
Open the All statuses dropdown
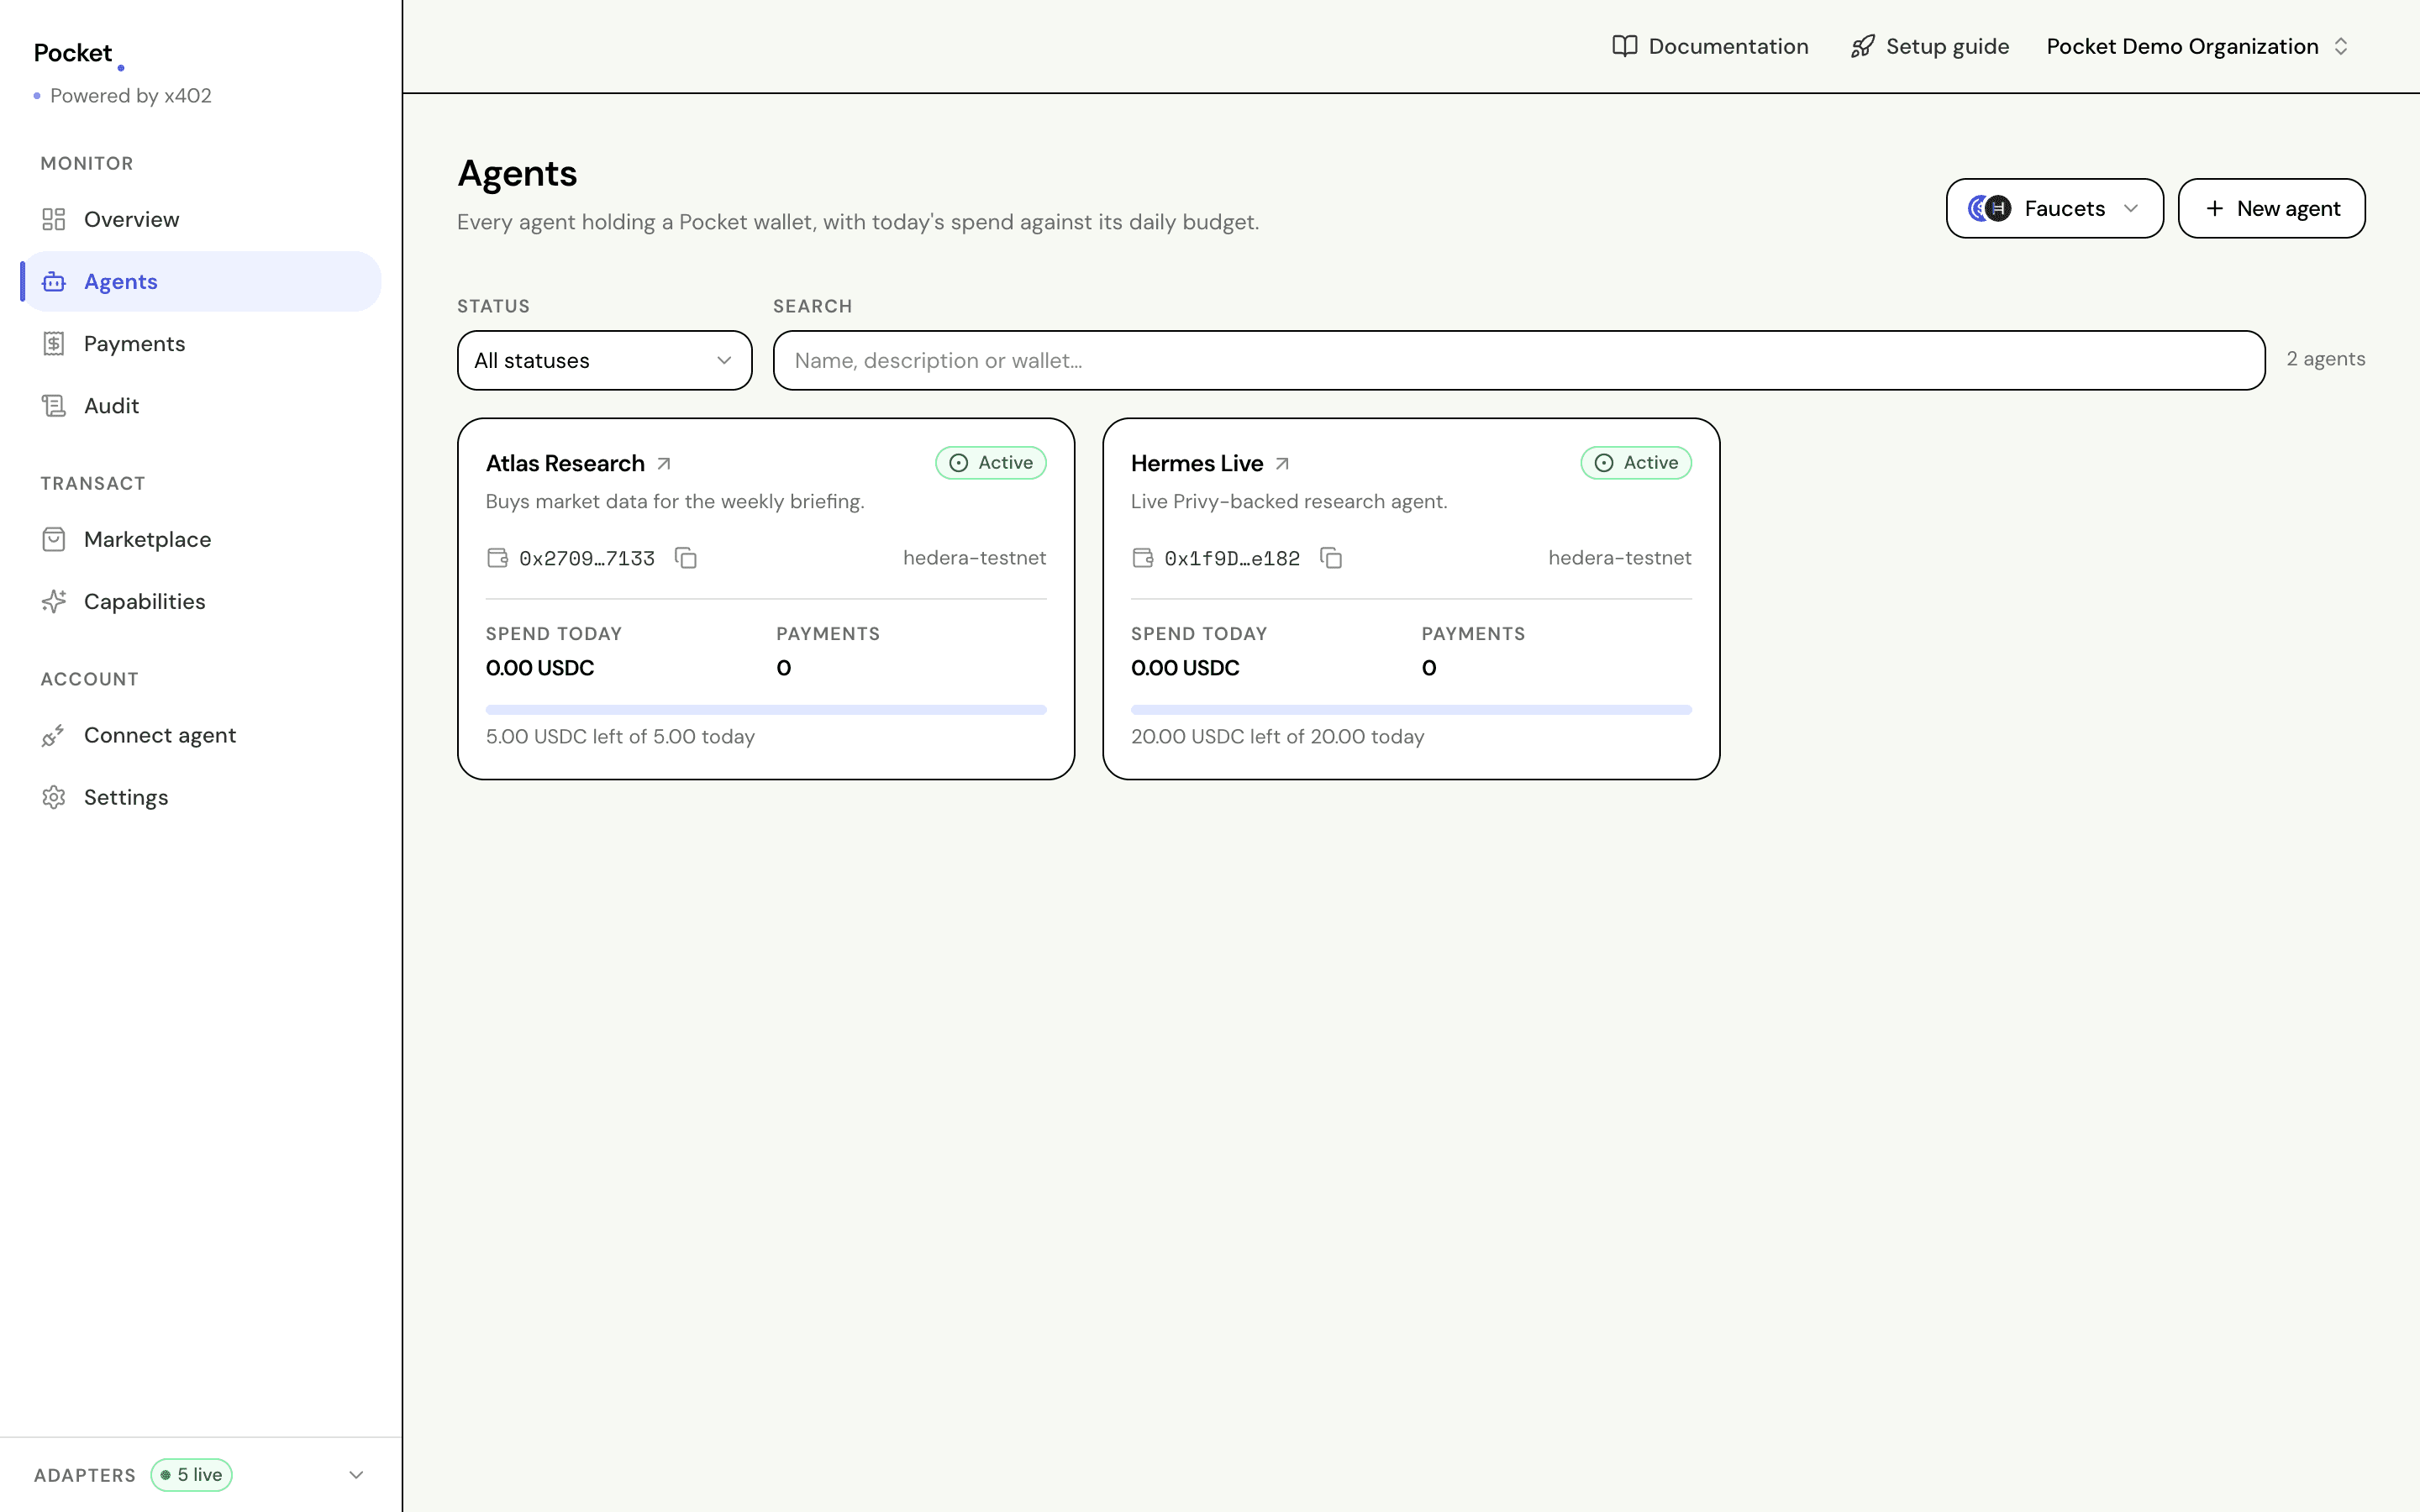(x=604, y=360)
